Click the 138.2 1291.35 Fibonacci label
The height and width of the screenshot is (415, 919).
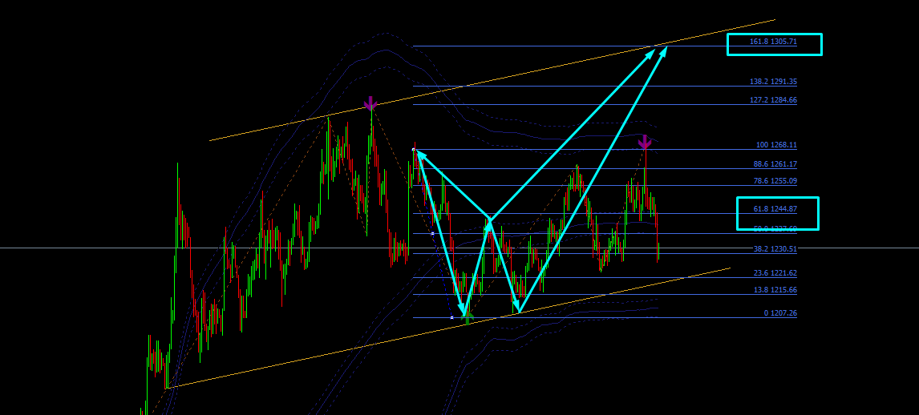774,82
